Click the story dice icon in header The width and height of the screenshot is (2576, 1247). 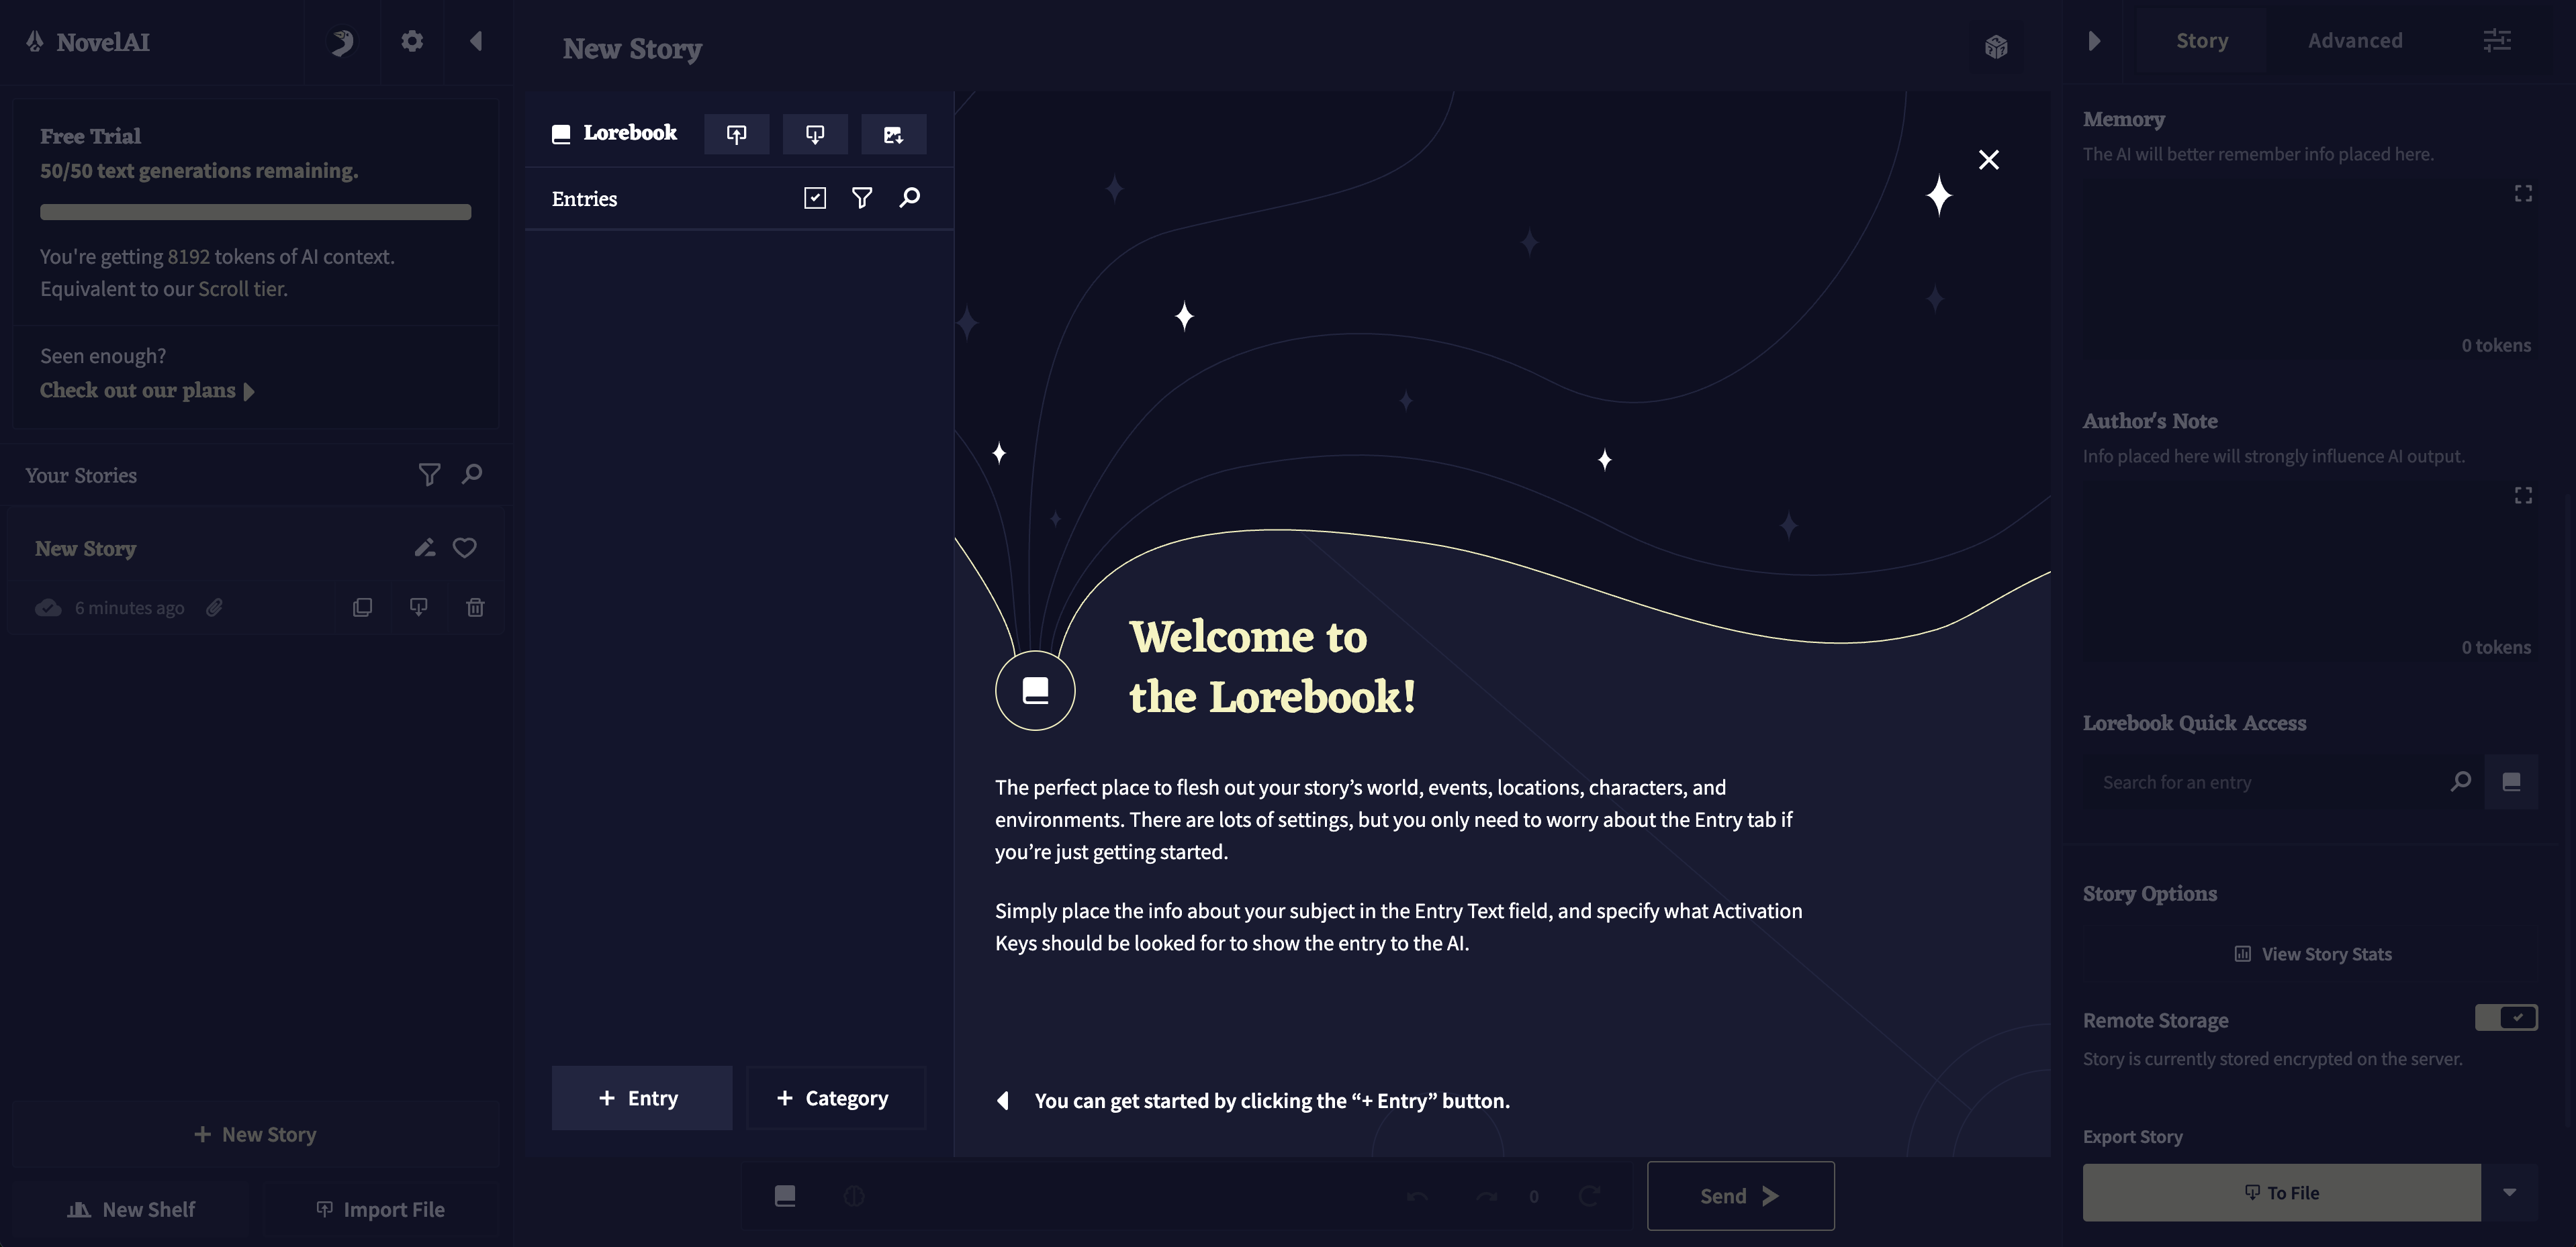(1995, 47)
